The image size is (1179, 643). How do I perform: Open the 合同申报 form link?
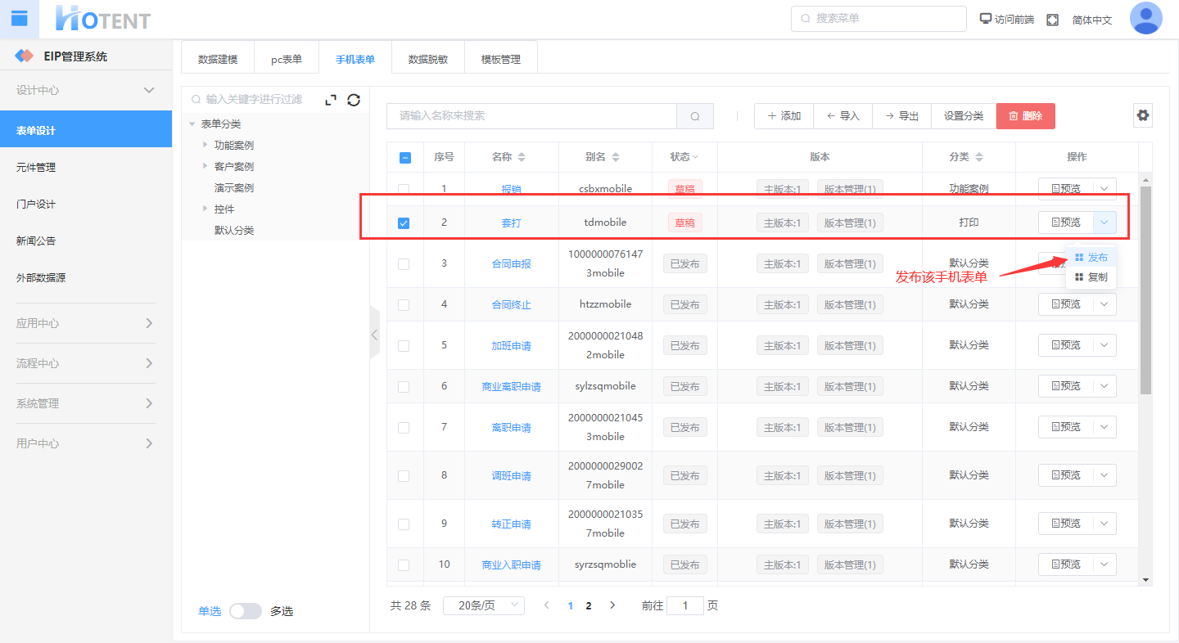coord(511,263)
